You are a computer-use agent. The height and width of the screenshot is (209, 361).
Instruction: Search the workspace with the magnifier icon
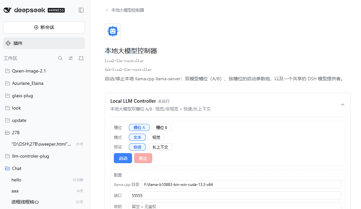tap(60, 58)
